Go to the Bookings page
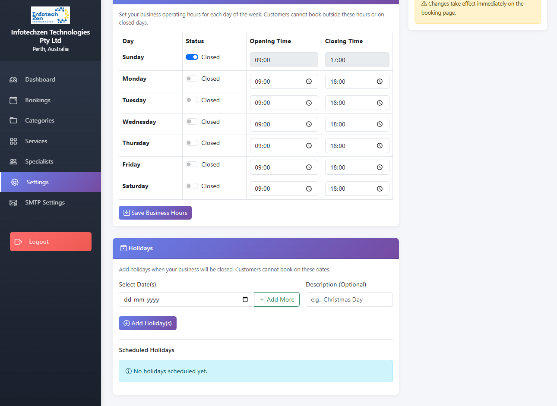The image size is (557, 406). [38, 100]
